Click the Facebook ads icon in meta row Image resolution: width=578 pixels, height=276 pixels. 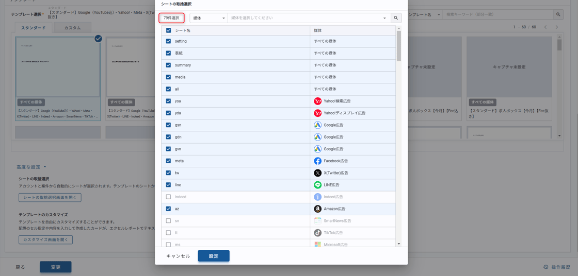[317, 161]
